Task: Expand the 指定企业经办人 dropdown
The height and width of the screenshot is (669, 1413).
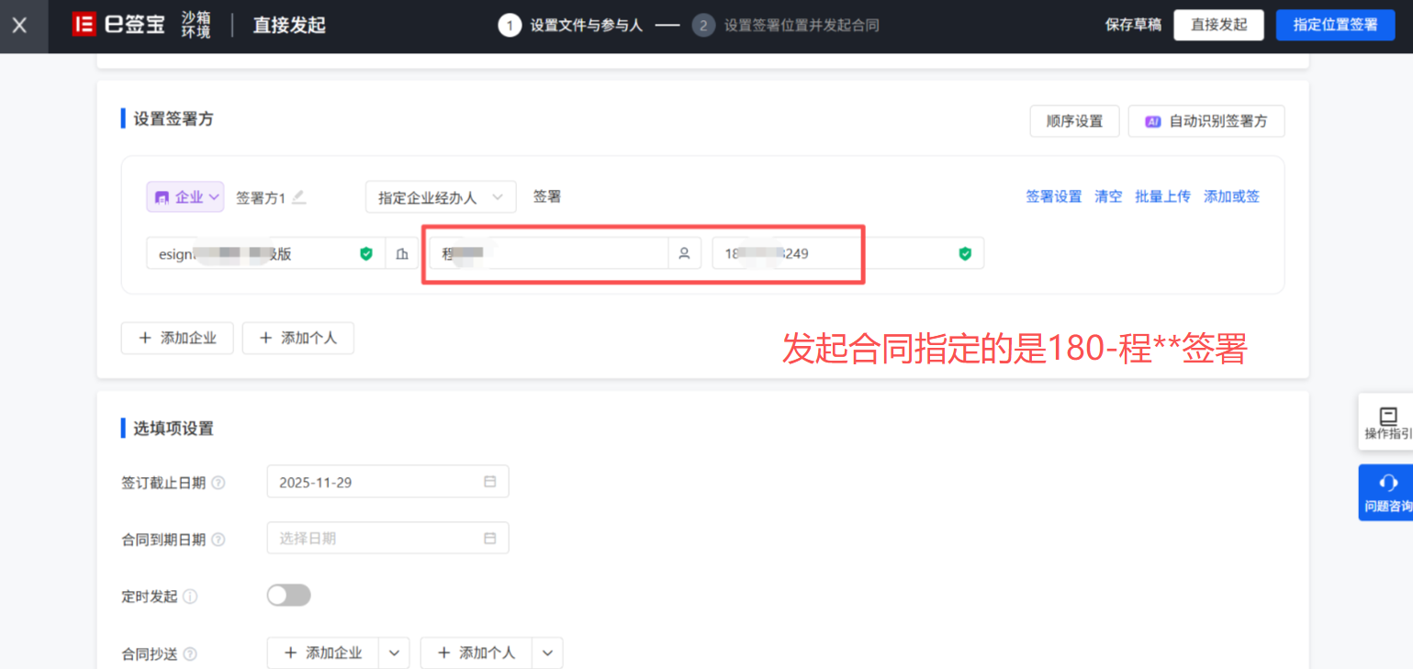Action: pos(441,197)
